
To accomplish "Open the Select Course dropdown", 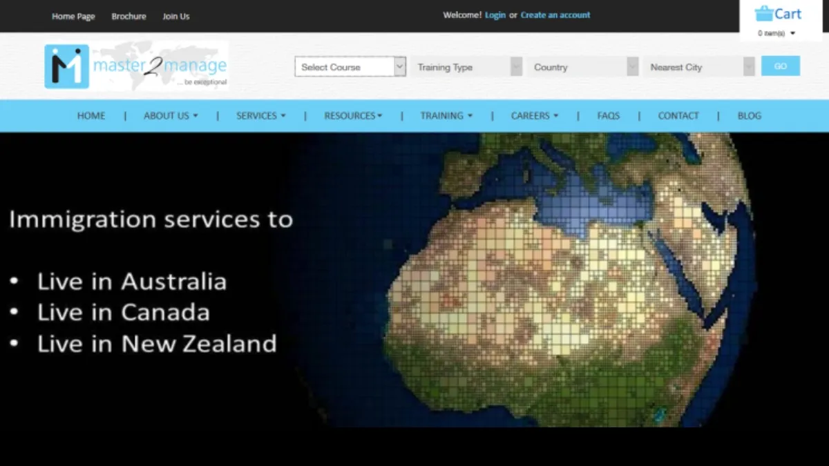I will click(x=350, y=67).
